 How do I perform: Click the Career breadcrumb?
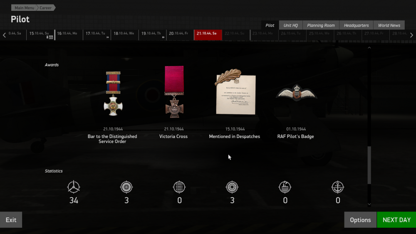46,7
